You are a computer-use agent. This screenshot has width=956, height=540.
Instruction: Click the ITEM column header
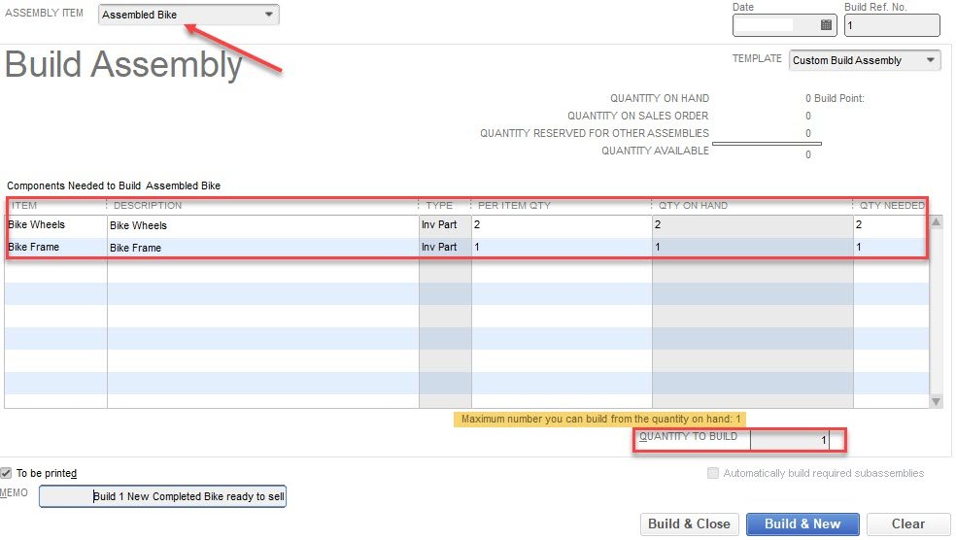tap(55, 205)
